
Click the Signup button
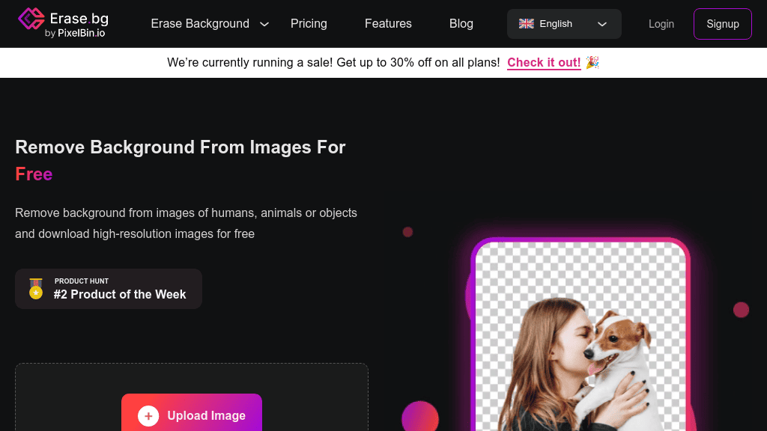[x=722, y=23]
